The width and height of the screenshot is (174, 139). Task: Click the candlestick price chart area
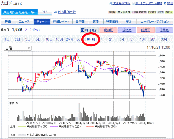(81, 75)
